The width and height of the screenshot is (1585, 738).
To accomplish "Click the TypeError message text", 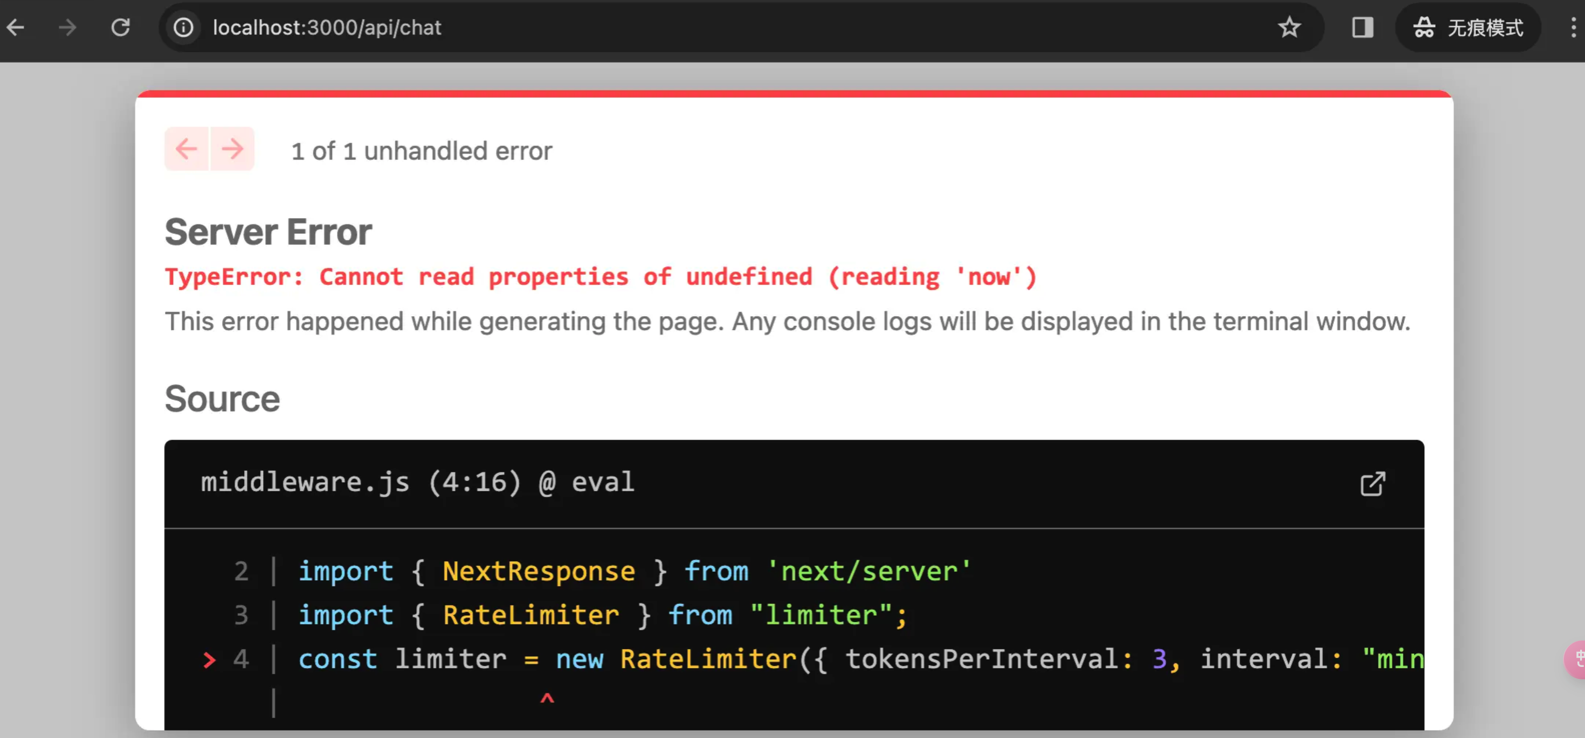I will point(600,276).
